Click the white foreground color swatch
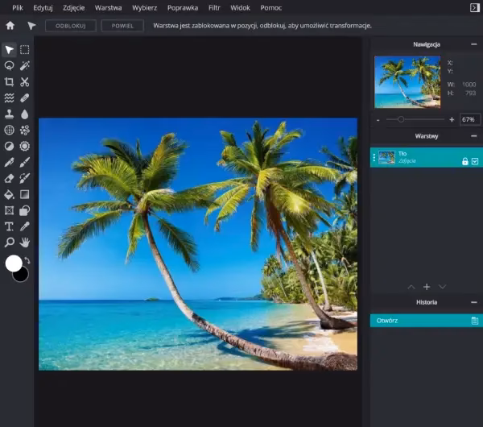Viewport: 483px width, 427px height. coord(14,263)
